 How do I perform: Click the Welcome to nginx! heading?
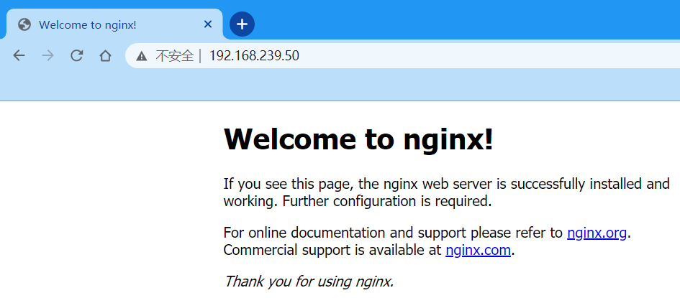(x=358, y=139)
